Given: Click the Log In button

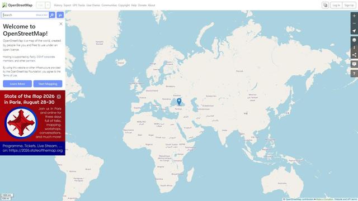Looking at the screenshot, I should click(x=336, y=5).
